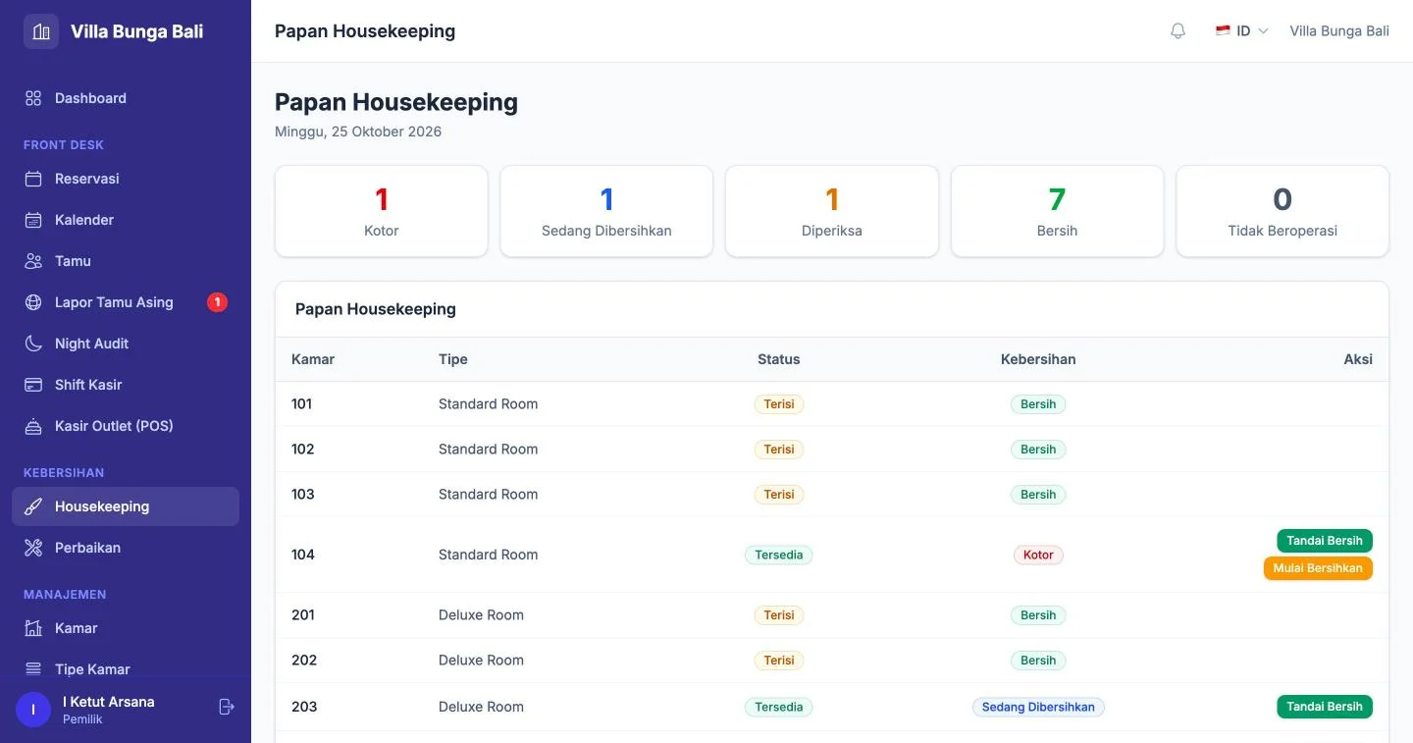Click the Tersedia badge of room 104

pos(778,556)
